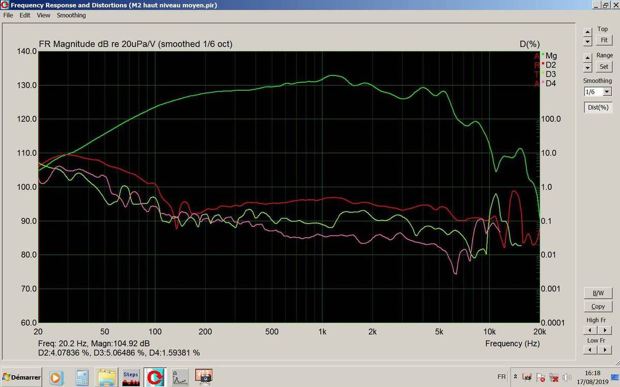
Task: Select the ARTA red-C taskbar icon
Action: pos(154,377)
